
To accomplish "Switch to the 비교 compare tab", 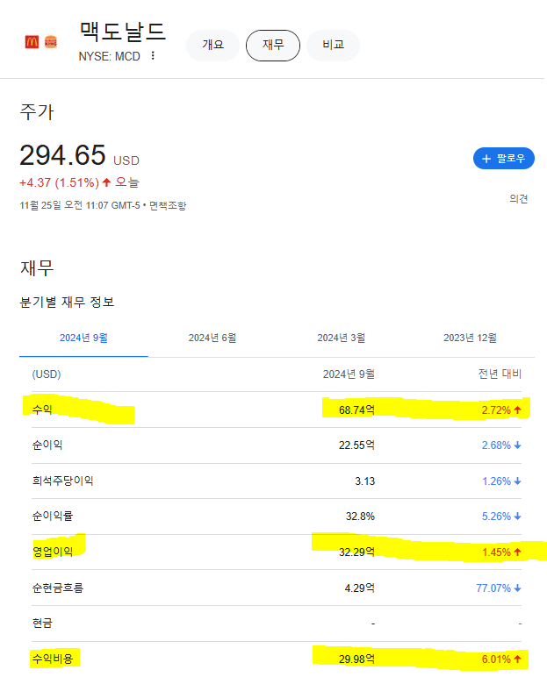I will coord(333,45).
